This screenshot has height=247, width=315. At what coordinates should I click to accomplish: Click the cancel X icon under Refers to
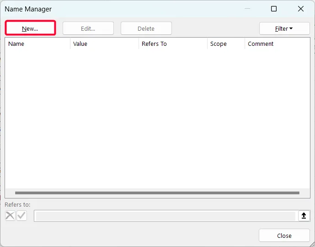[x=10, y=215]
